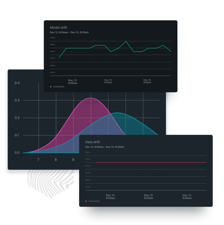Click the peak of the teal distribution curve
Viewport: 224px width, 225px height.
pos(117,112)
